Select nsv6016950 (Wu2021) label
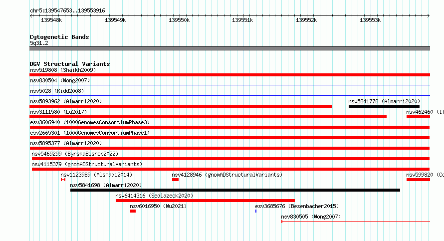The image size is (444, 241). [x=158, y=206]
